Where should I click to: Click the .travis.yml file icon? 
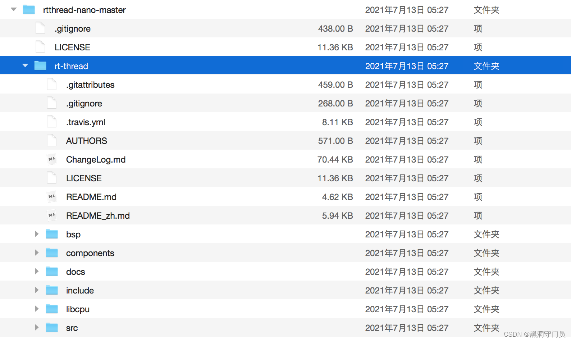pyautogui.click(x=52, y=122)
